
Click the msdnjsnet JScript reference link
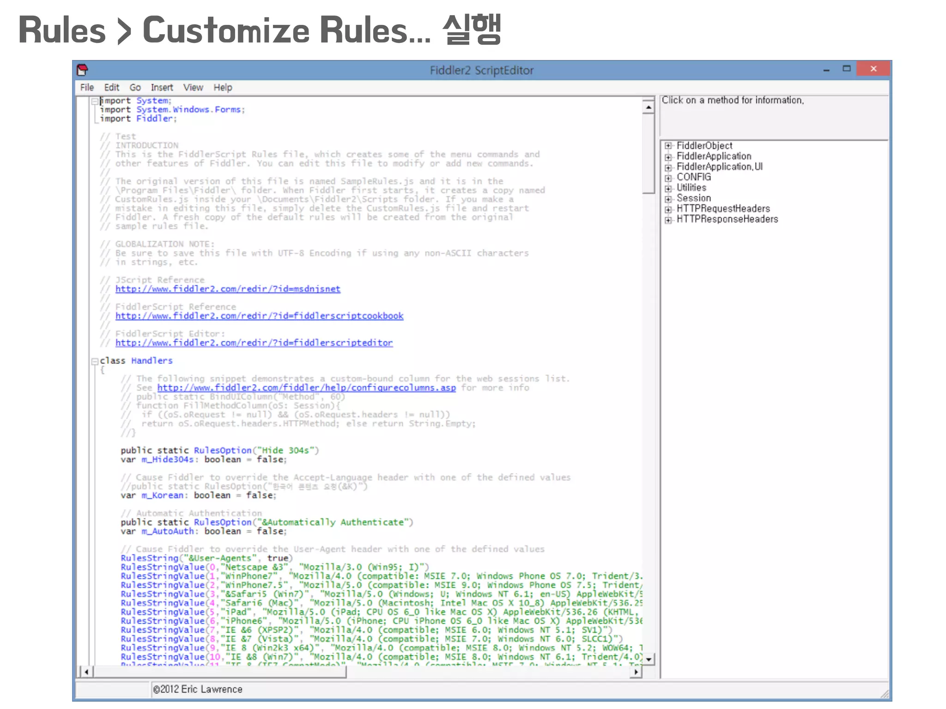tap(228, 289)
